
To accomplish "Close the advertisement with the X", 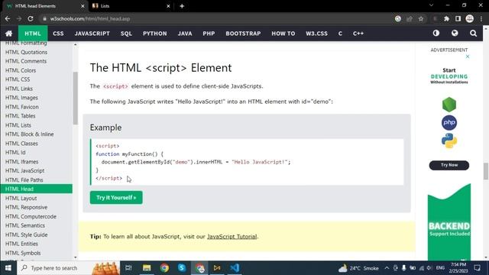I will click(x=468, y=57).
